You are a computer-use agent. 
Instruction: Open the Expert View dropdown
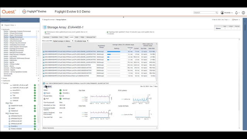(10, 25)
